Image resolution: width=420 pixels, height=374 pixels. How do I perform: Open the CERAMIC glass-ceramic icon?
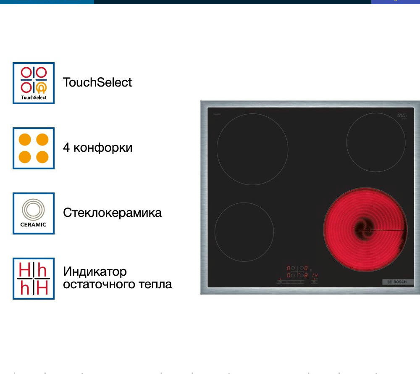pyautogui.click(x=34, y=213)
